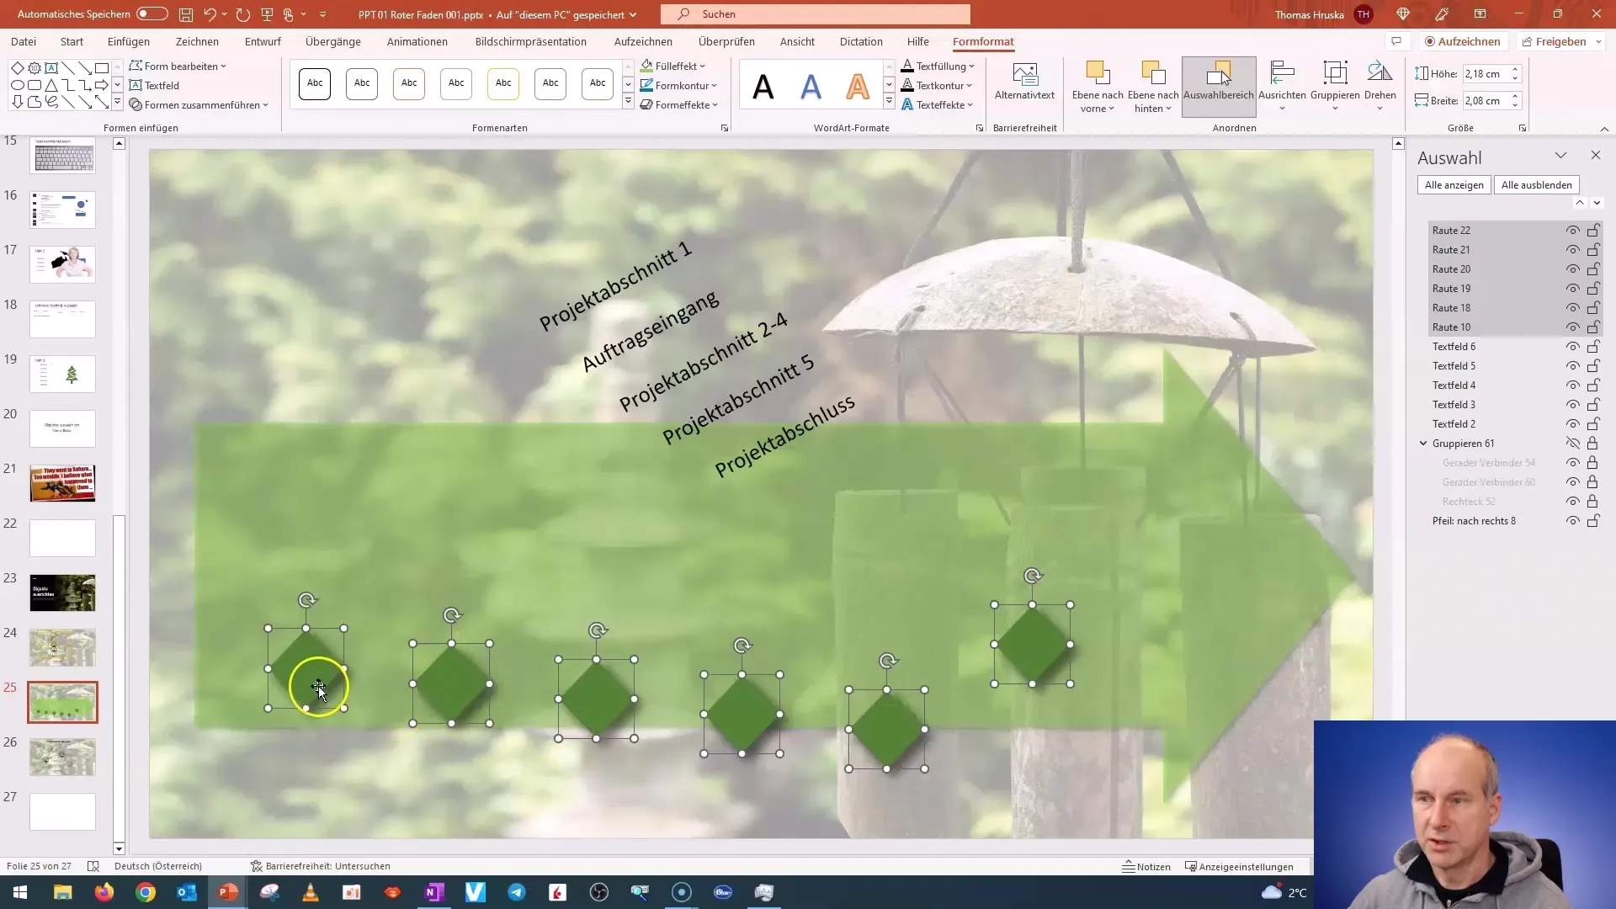The image size is (1616, 909).
Task: Toggle Automatisches Speichern switch
Action: pos(152,14)
